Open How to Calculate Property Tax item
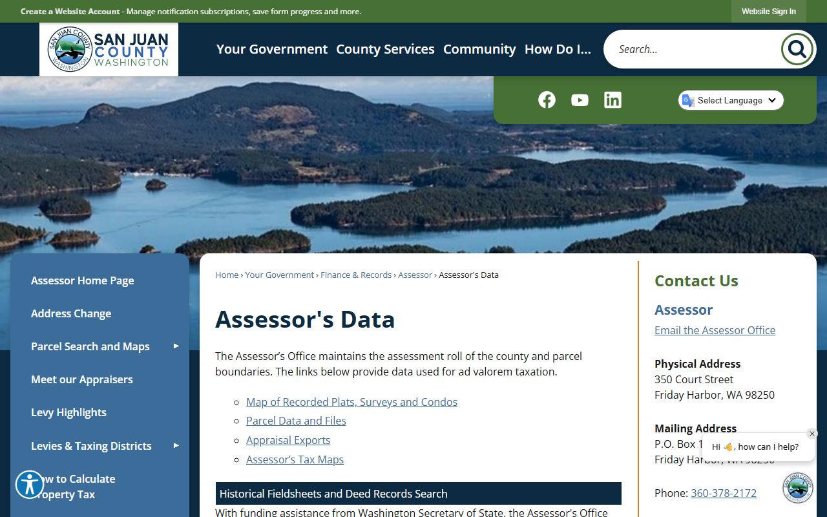The image size is (827, 517). tap(73, 487)
